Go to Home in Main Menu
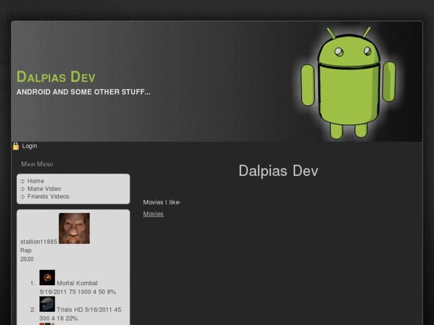The width and height of the screenshot is (434, 325). [36, 181]
